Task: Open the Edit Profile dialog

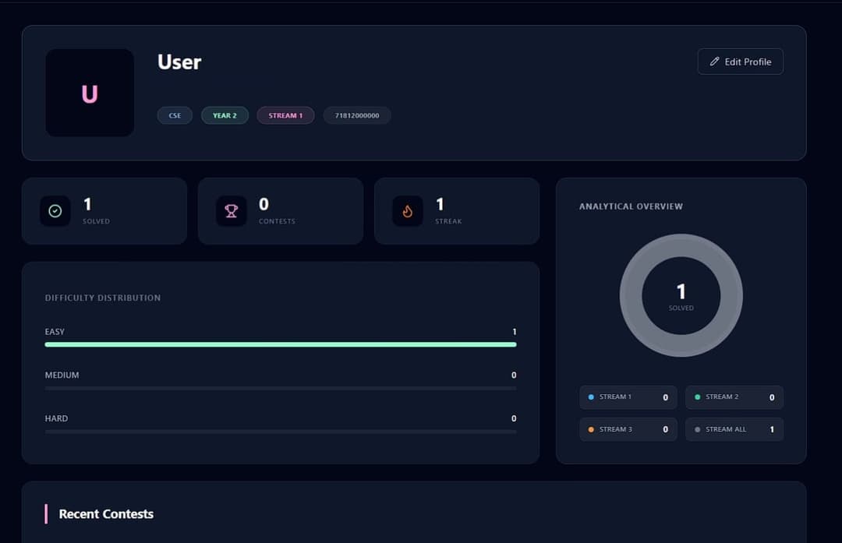Action: coord(740,61)
